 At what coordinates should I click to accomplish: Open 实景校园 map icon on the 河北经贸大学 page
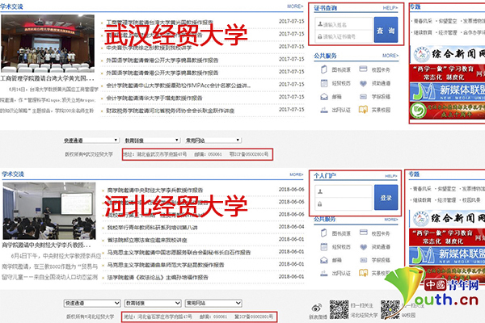[363, 273]
